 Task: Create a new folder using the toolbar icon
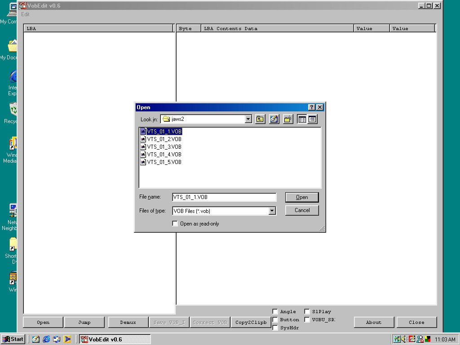tap(288, 119)
